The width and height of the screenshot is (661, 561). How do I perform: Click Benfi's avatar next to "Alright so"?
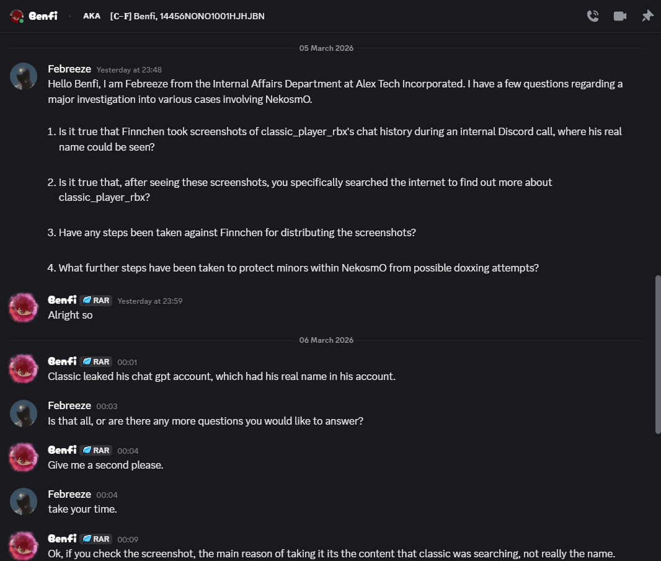click(x=24, y=307)
